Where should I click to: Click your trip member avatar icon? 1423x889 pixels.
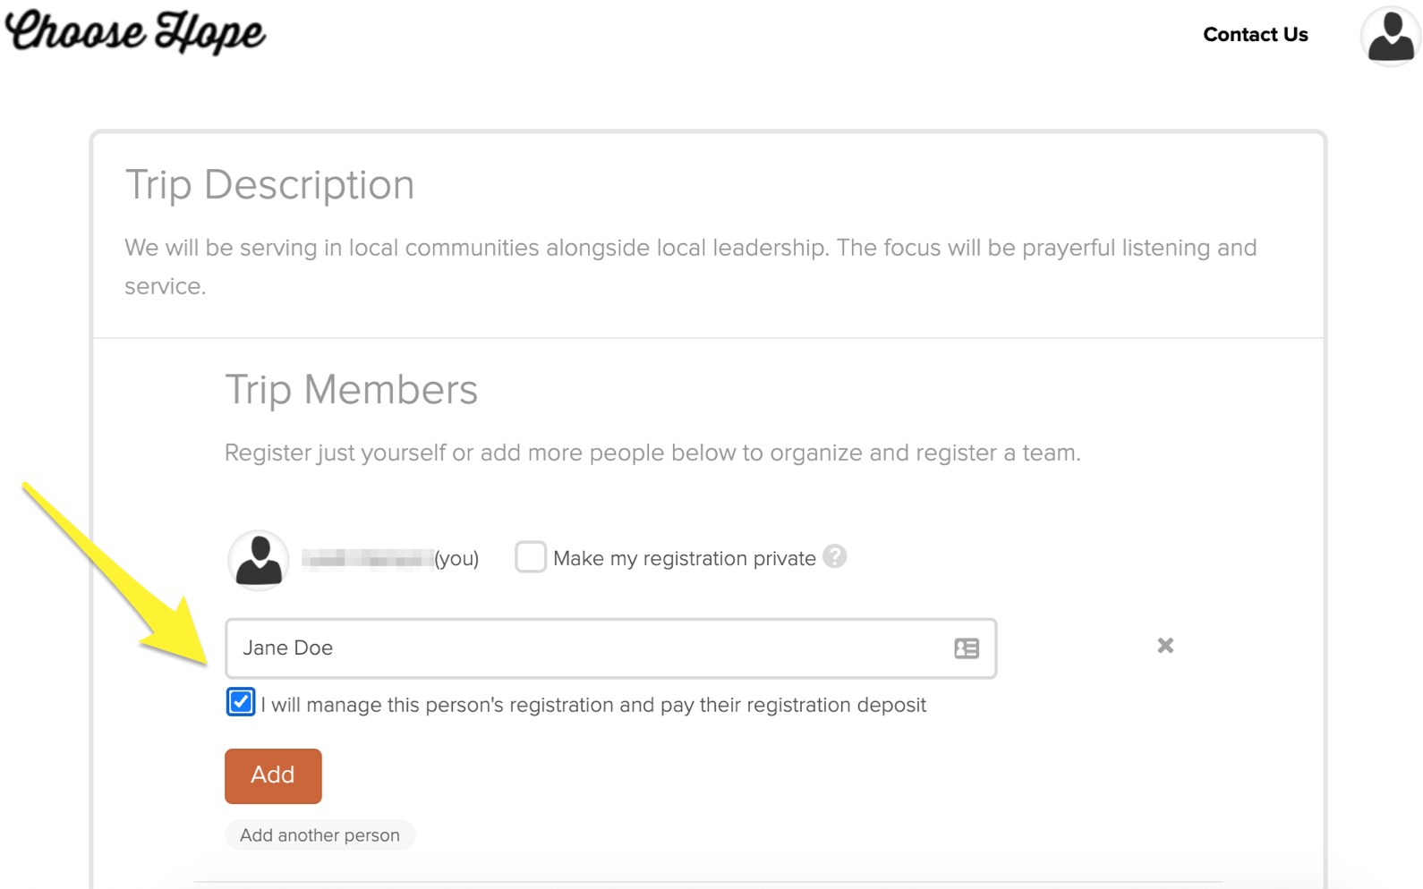coord(259,561)
